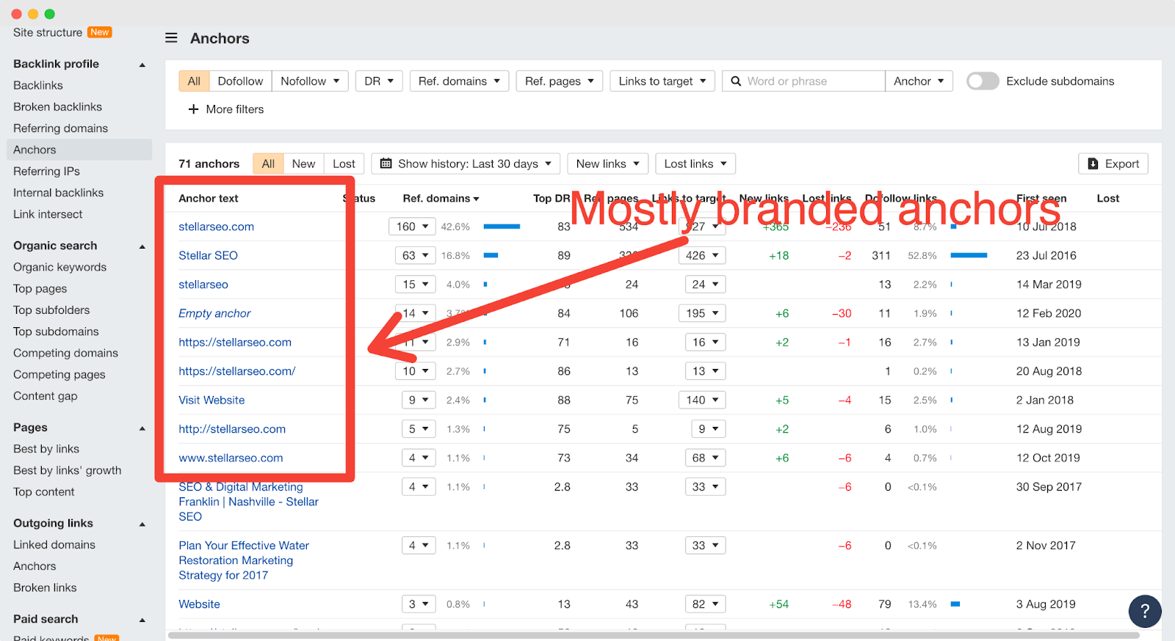Expand the 195 links to target dropdown
Screen dimensions: 1175x641
[x=701, y=313]
